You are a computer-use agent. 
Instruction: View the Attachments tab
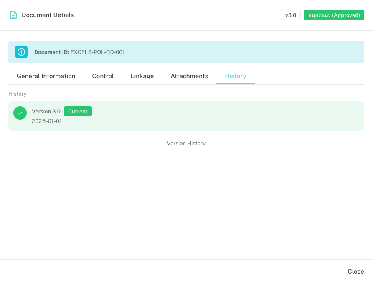coord(189,76)
